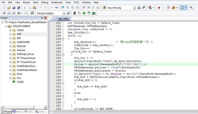Select the FreeModbusSlave folder
The image size is (198, 114).
pos(26,66)
